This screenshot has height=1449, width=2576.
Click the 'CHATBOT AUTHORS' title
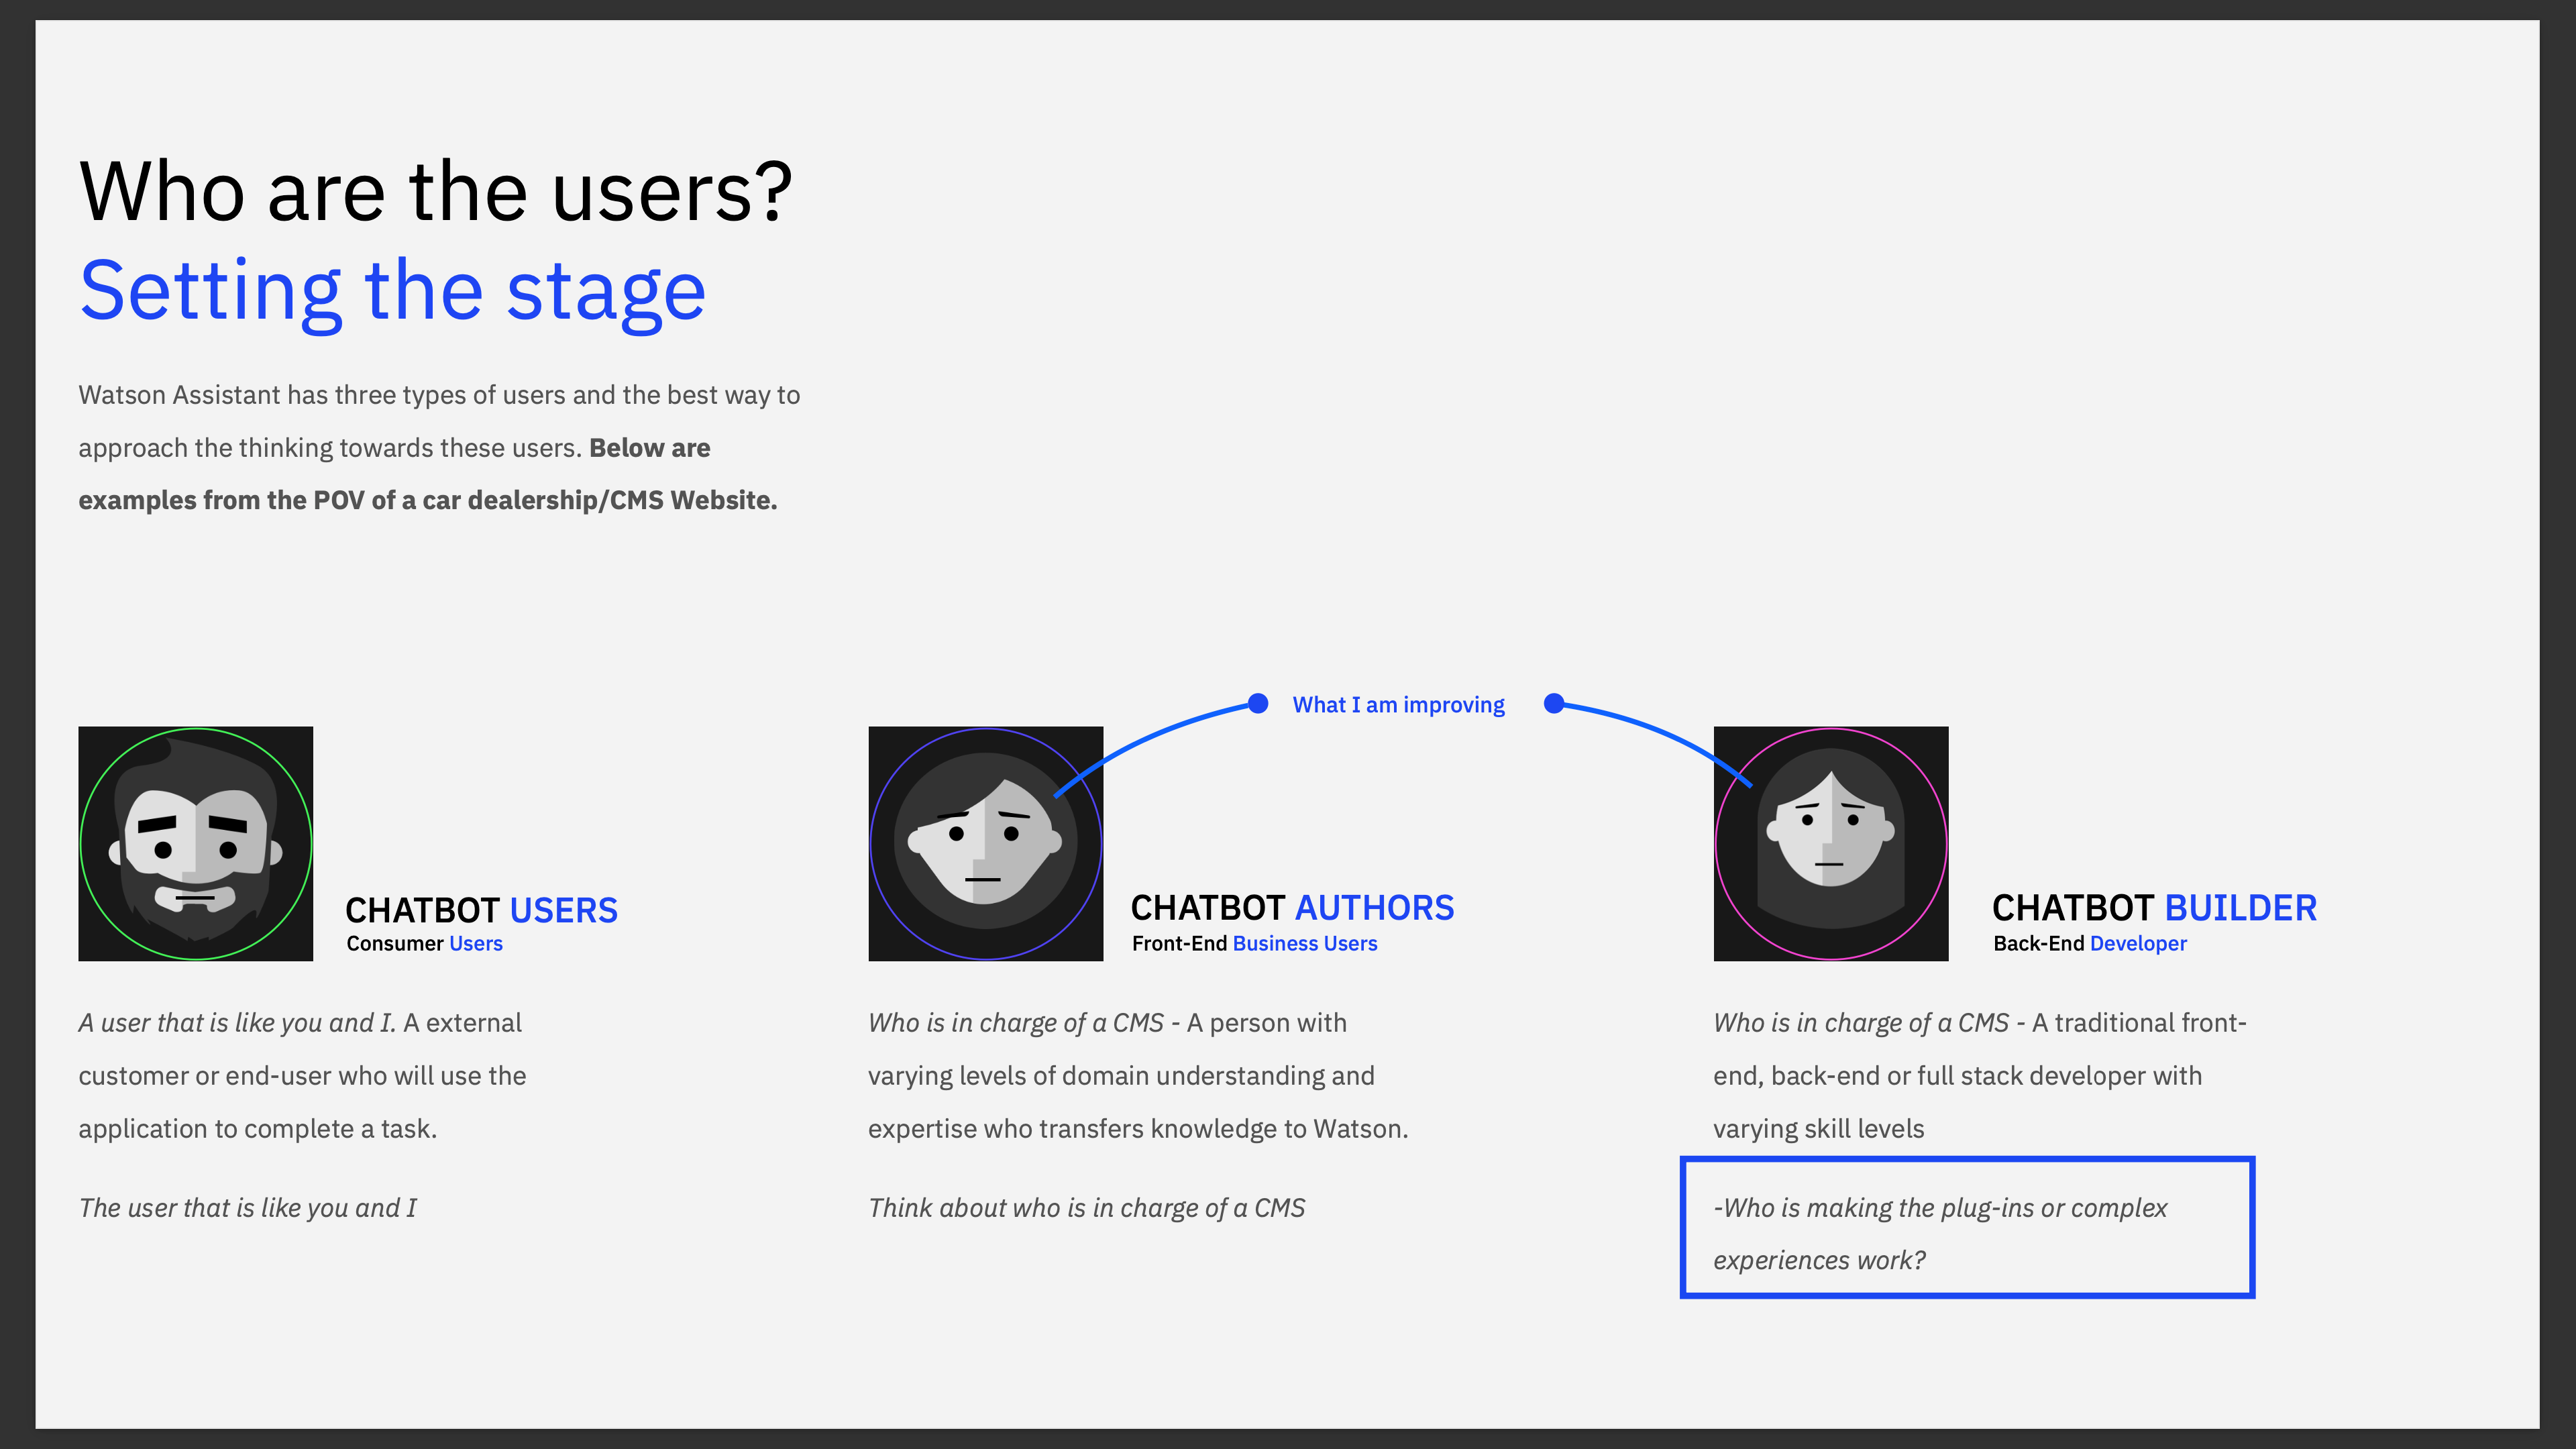pos(1292,907)
